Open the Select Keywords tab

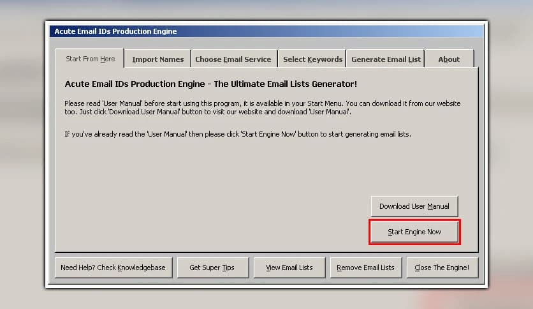(312, 59)
